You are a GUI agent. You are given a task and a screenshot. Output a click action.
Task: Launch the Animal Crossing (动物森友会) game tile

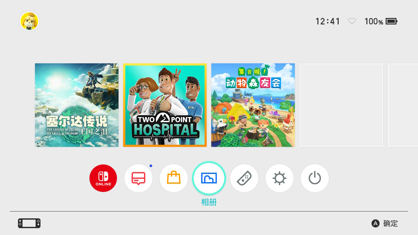click(253, 105)
